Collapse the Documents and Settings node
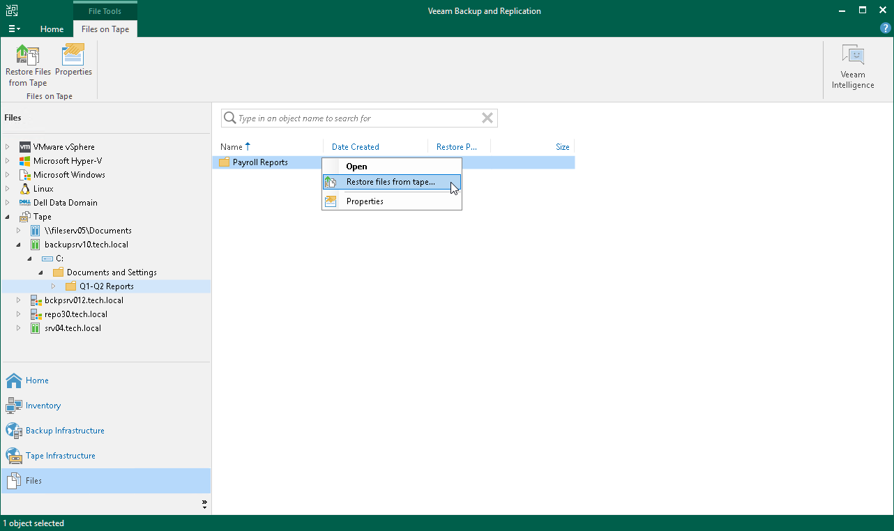Image resolution: width=894 pixels, height=531 pixels. 41,272
